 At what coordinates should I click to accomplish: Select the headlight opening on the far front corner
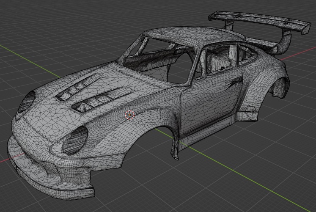27,101
